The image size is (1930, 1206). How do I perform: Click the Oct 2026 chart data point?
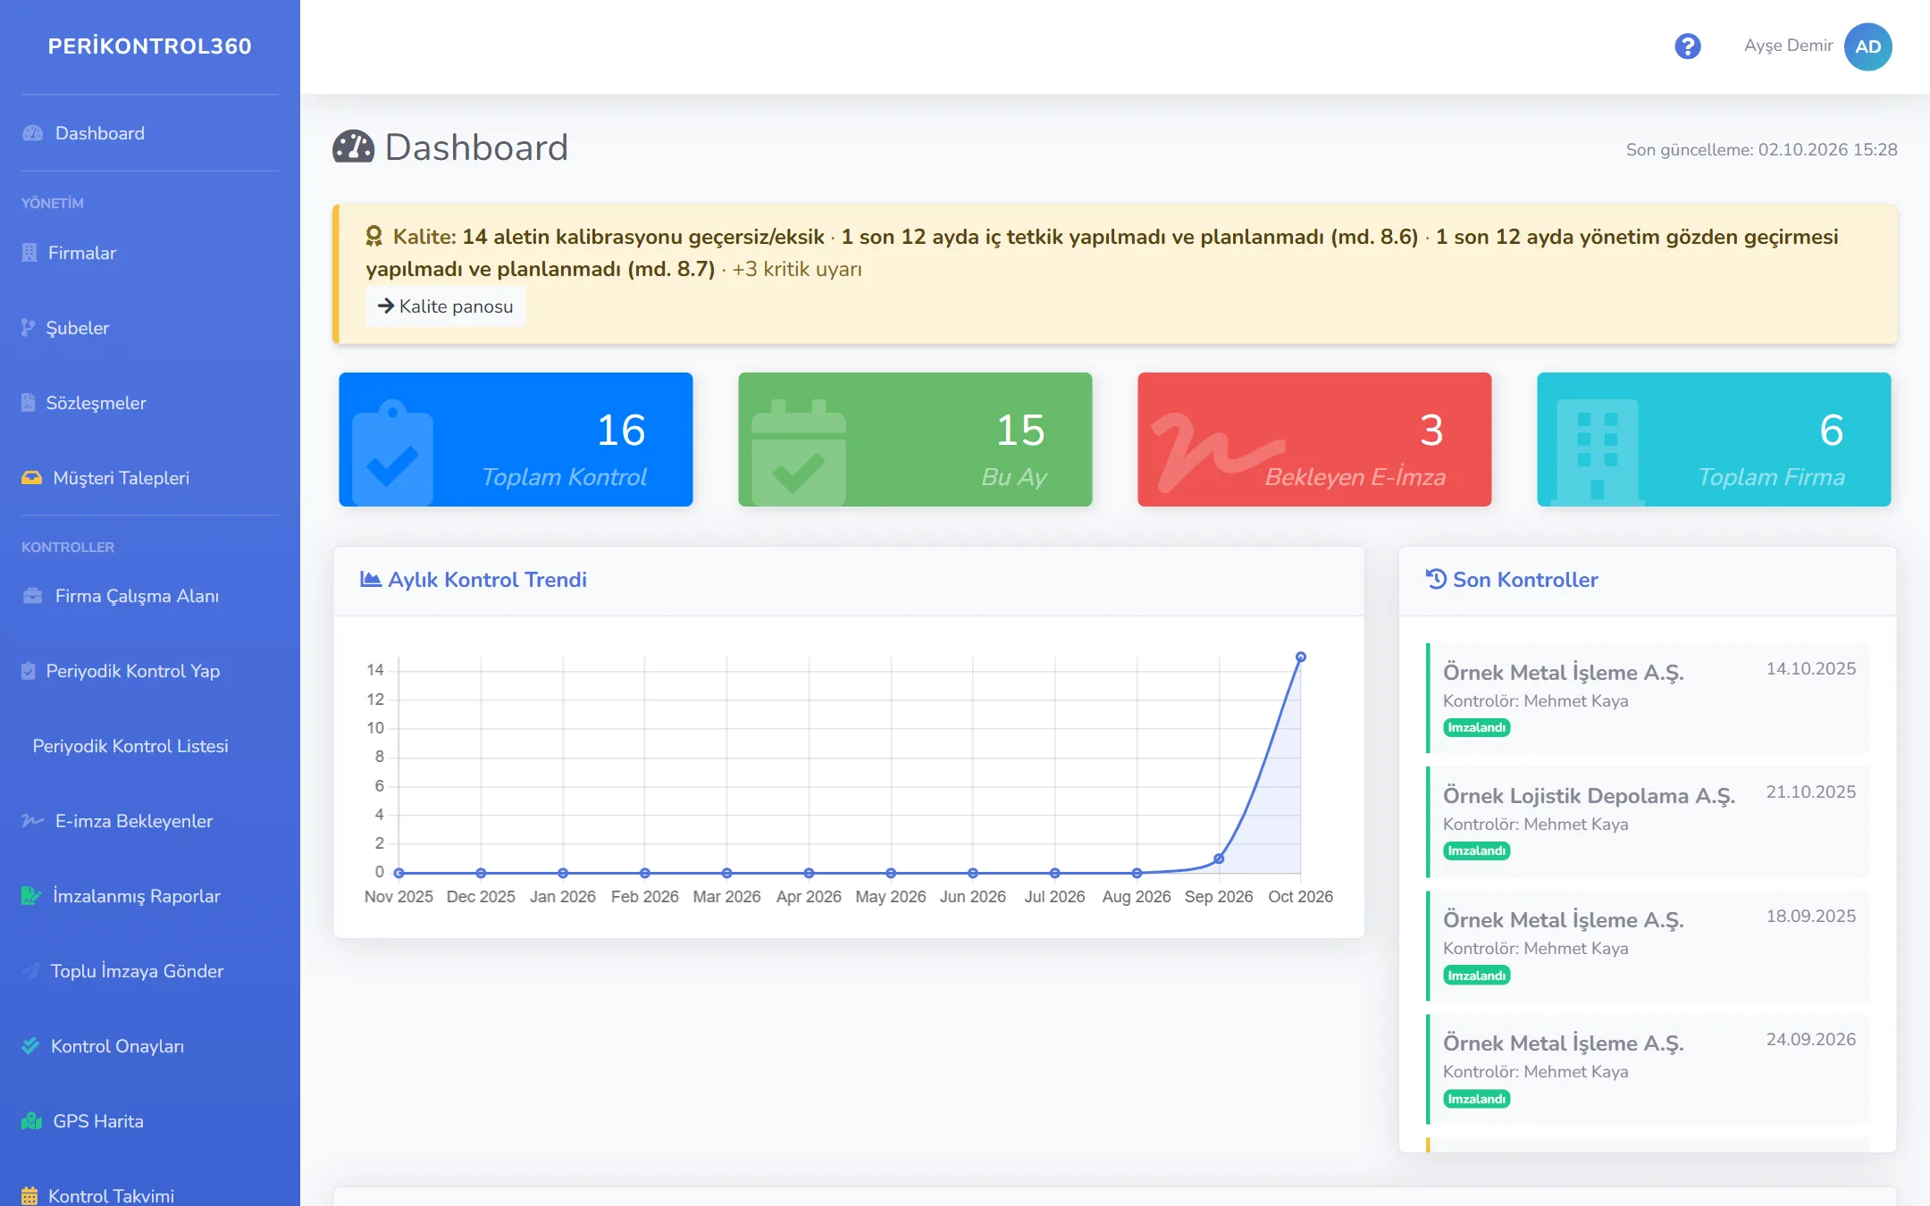click(x=1301, y=657)
